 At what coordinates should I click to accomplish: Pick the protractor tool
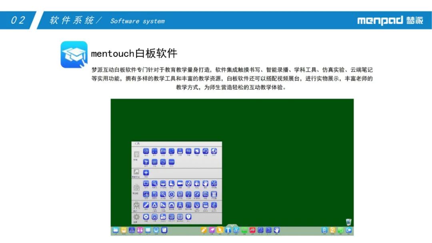click(171, 205)
